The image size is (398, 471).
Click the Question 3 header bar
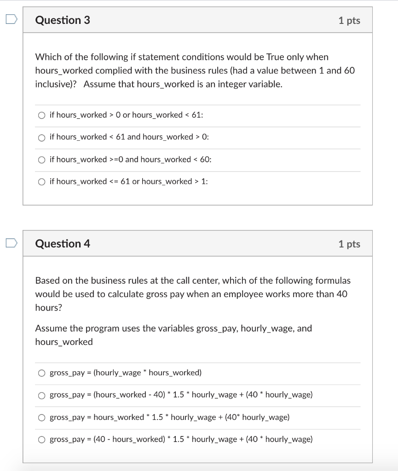(198, 20)
